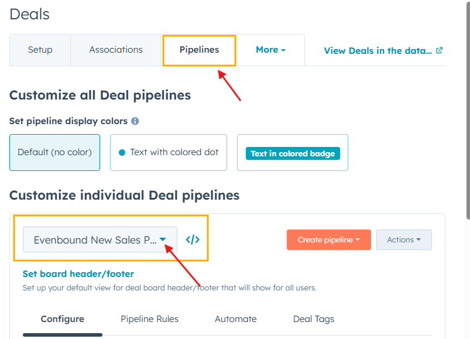Open the Pipeline Rules sub-tab
This screenshot has width=470, height=339.
[x=149, y=319]
